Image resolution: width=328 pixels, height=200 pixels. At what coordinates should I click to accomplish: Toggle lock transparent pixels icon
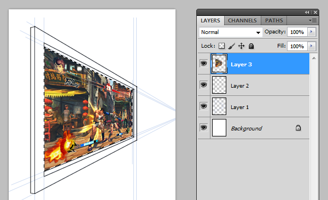coord(221,45)
